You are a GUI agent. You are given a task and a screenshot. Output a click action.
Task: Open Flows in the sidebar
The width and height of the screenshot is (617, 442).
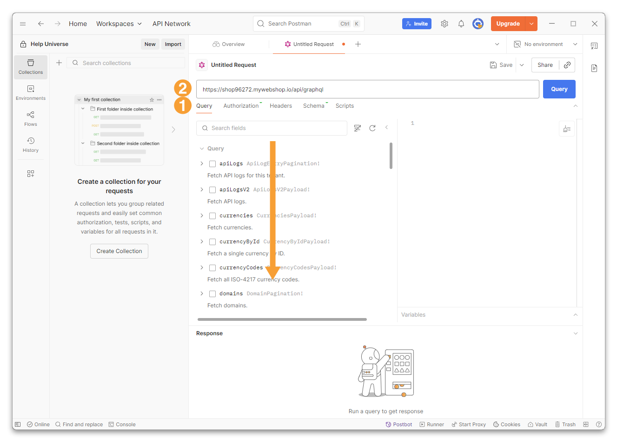(x=31, y=119)
